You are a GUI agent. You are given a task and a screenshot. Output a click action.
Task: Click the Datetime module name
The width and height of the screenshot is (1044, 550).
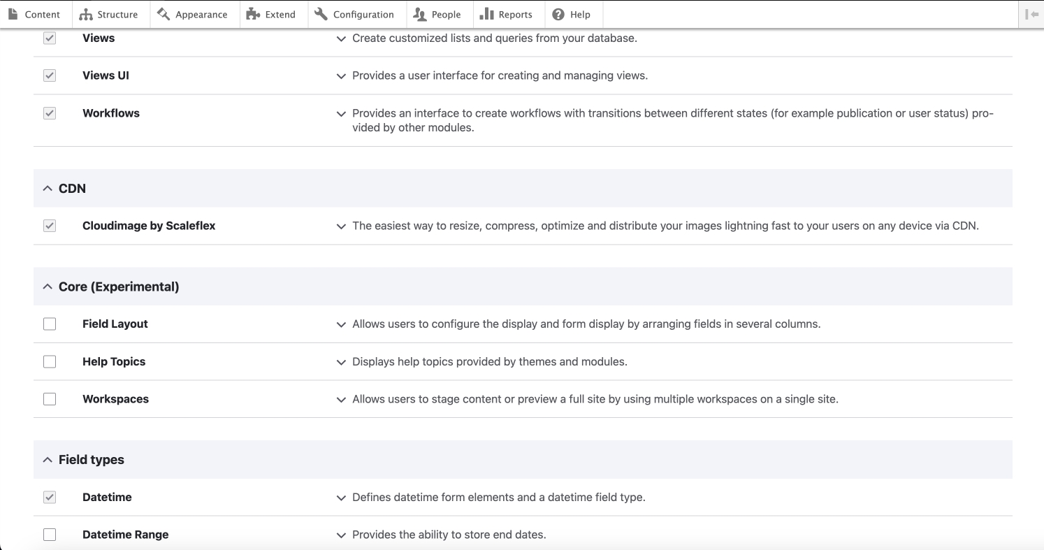tap(107, 498)
